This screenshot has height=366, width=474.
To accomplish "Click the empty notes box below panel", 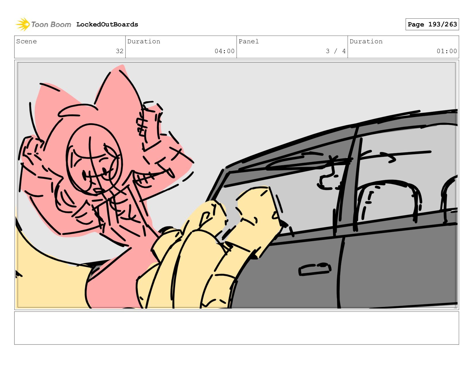I will 236,328.
